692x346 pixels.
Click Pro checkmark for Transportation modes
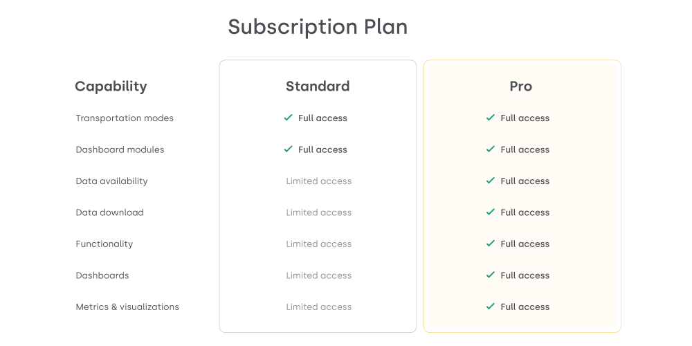click(491, 118)
